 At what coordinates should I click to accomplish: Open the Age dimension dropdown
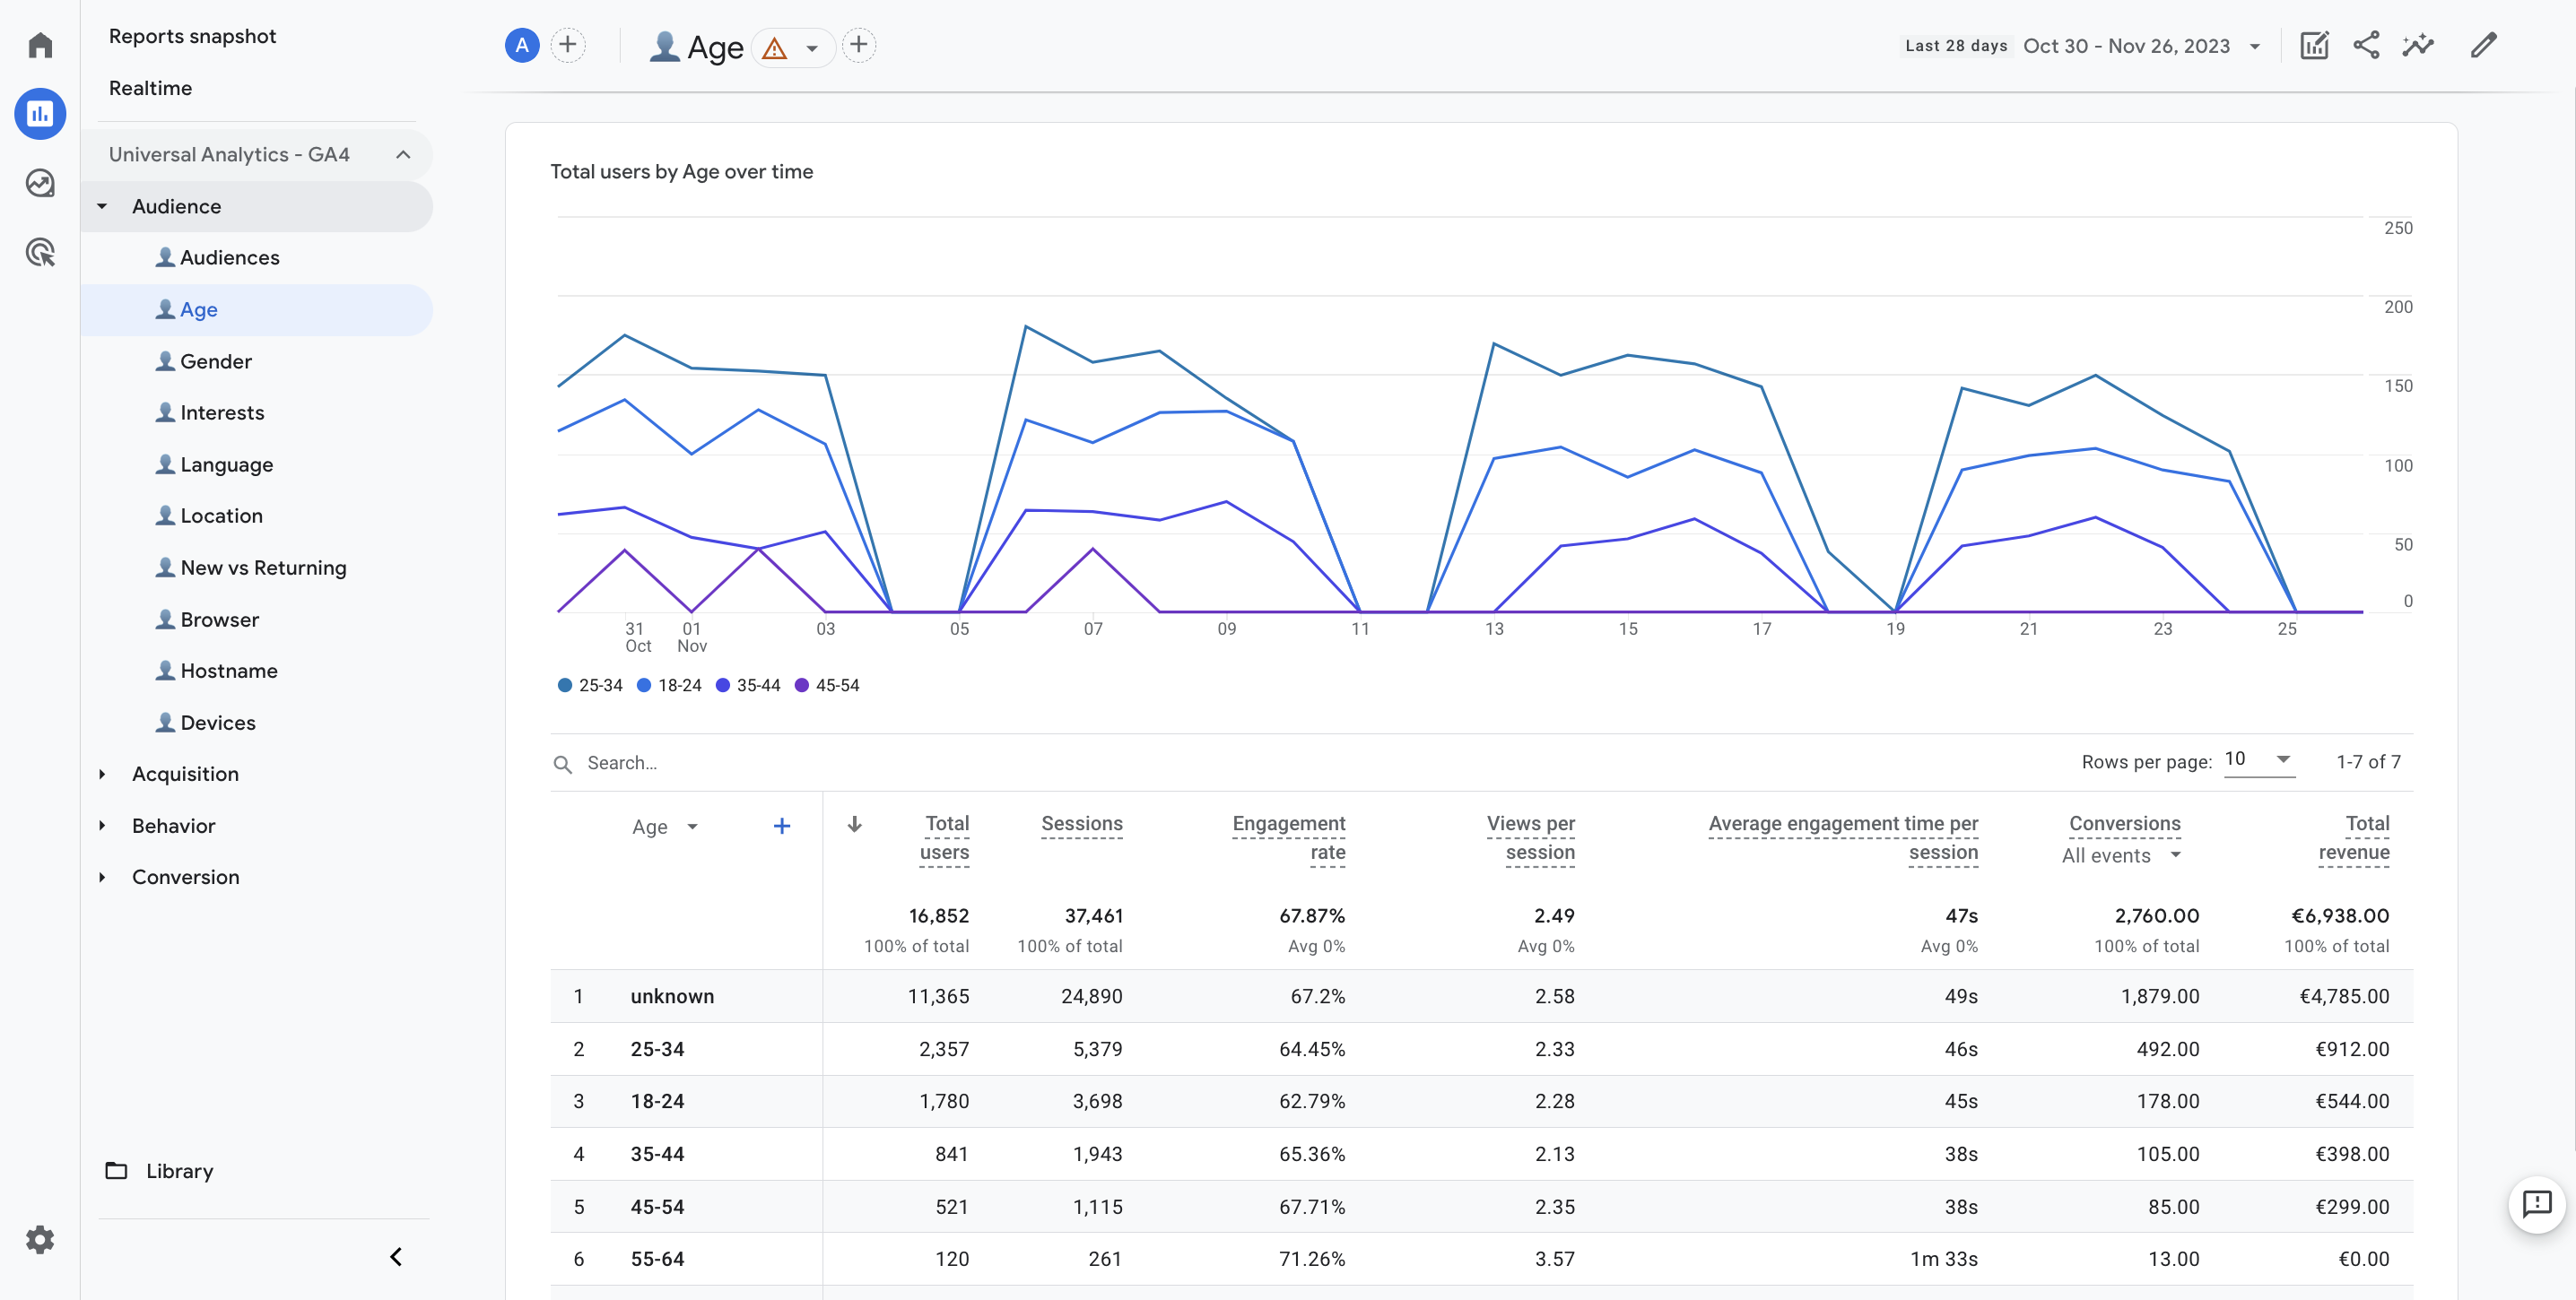tap(665, 827)
